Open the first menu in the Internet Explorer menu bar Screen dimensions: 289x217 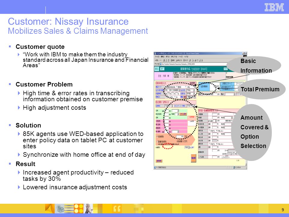(157, 57)
